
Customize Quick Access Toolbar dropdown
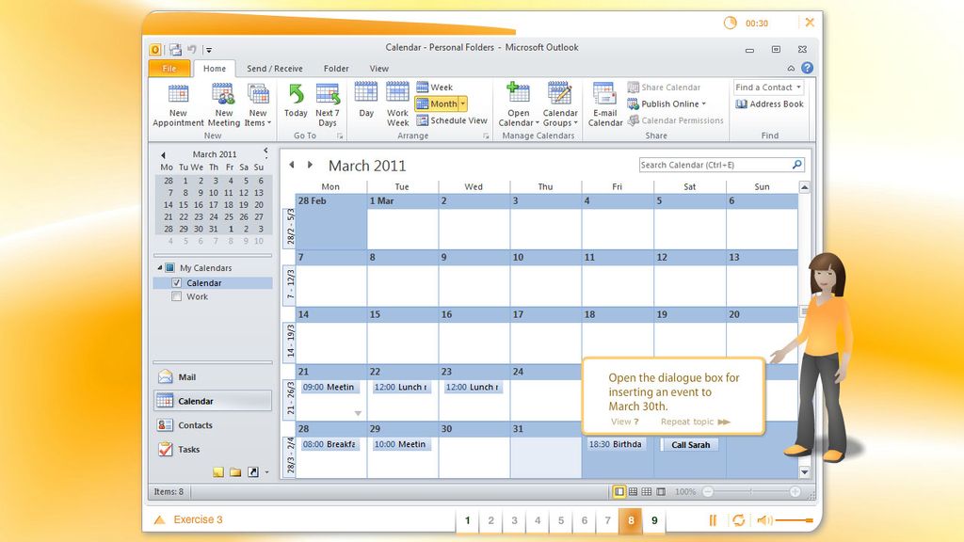pyautogui.click(x=208, y=50)
